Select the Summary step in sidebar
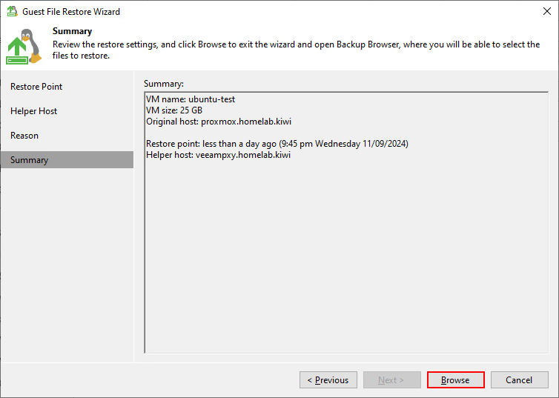Screen dimensions: 559x398 (x=30, y=160)
